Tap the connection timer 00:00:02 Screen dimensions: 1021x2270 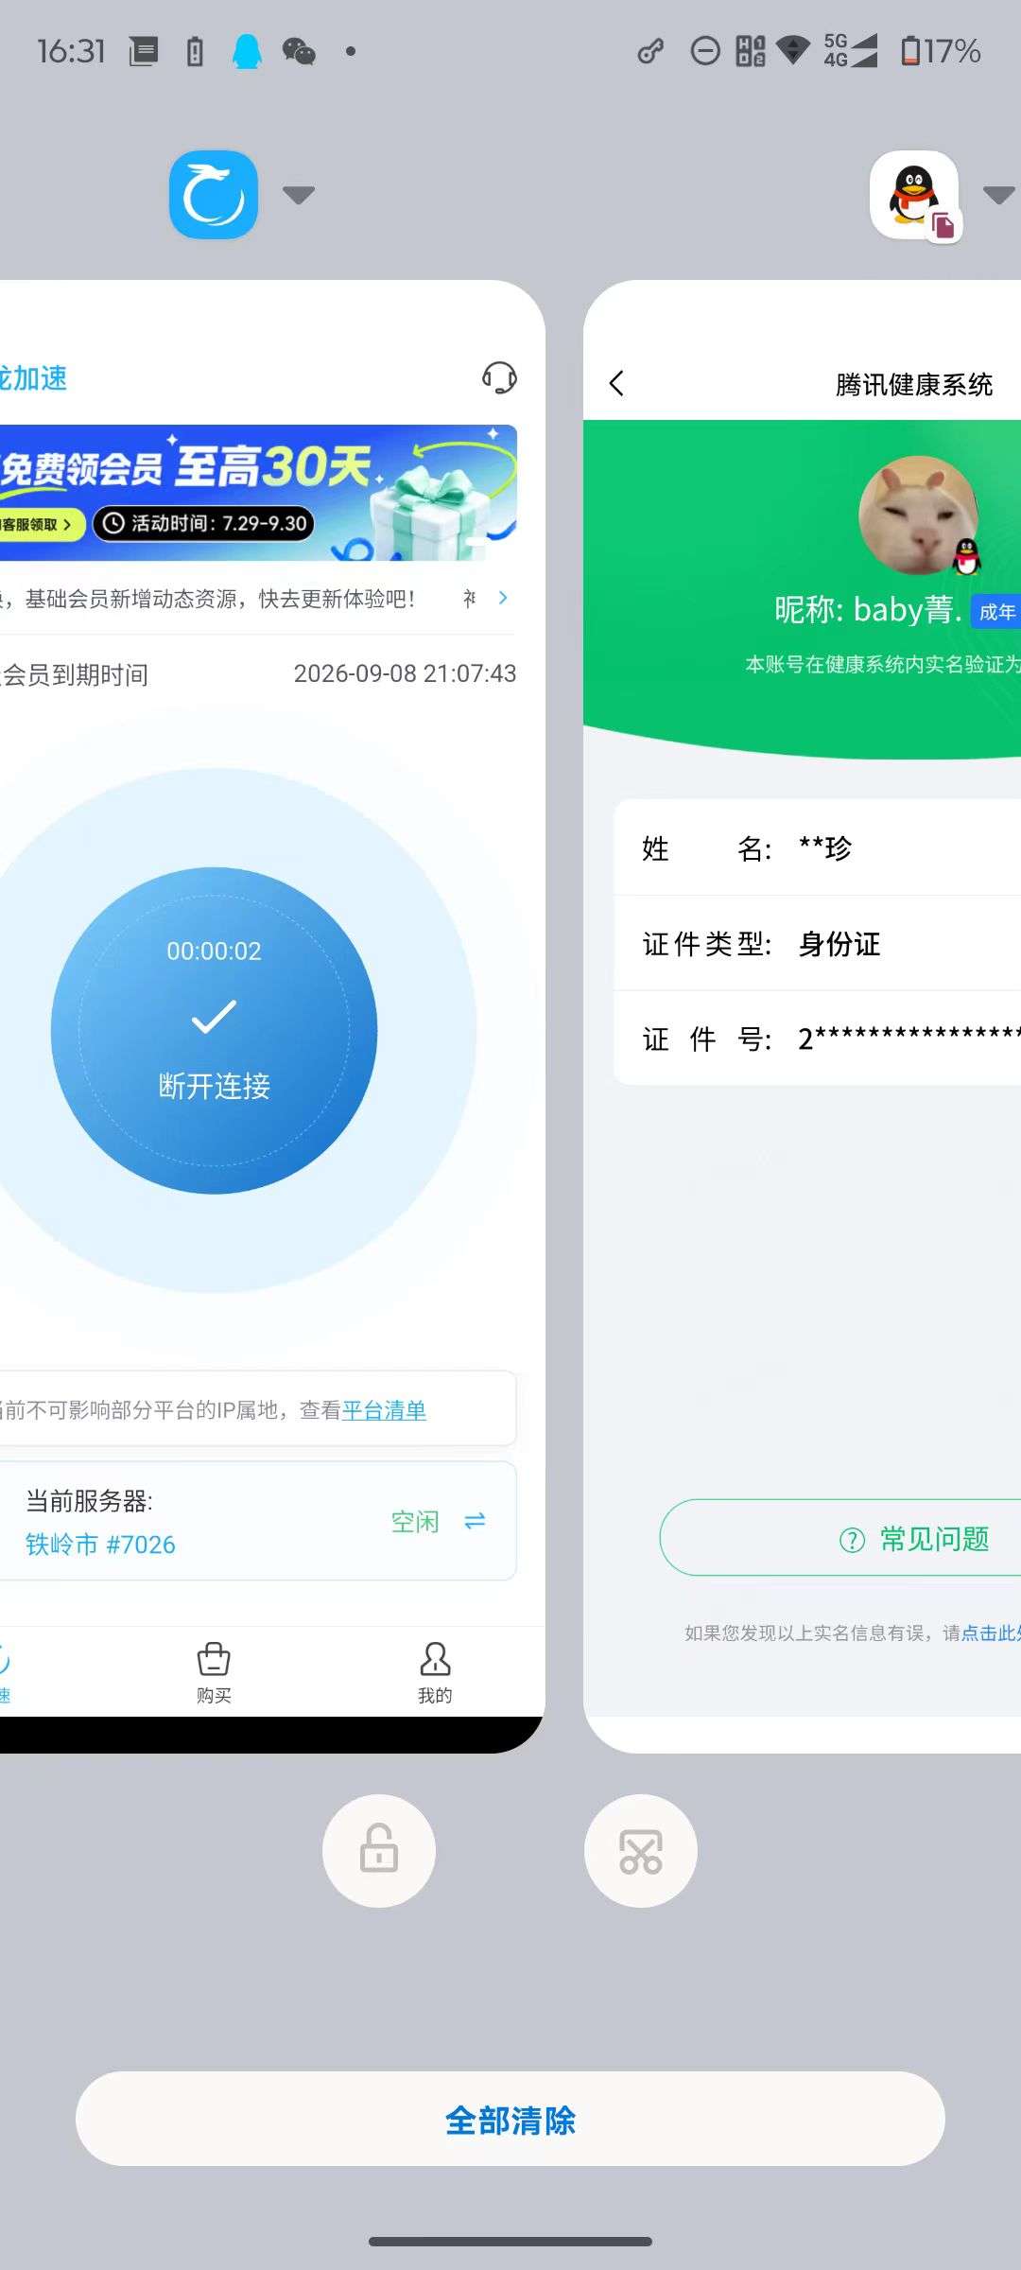(214, 952)
